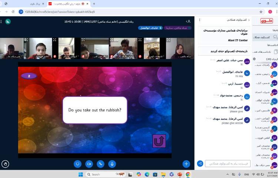This screenshot has height=178, width=278.
Task: Open the chat panel three-dot options
Action: point(200,20)
